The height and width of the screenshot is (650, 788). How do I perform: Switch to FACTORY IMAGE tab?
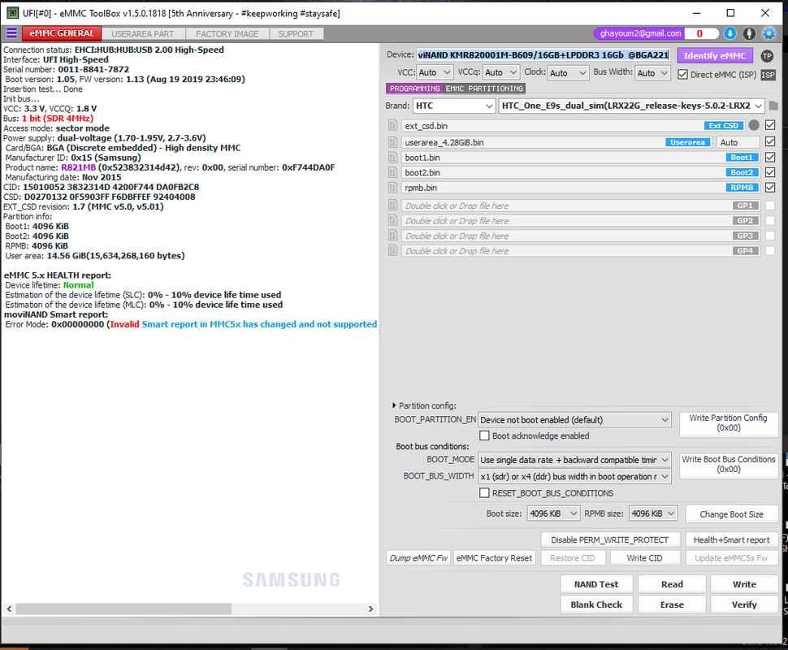pyautogui.click(x=227, y=34)
